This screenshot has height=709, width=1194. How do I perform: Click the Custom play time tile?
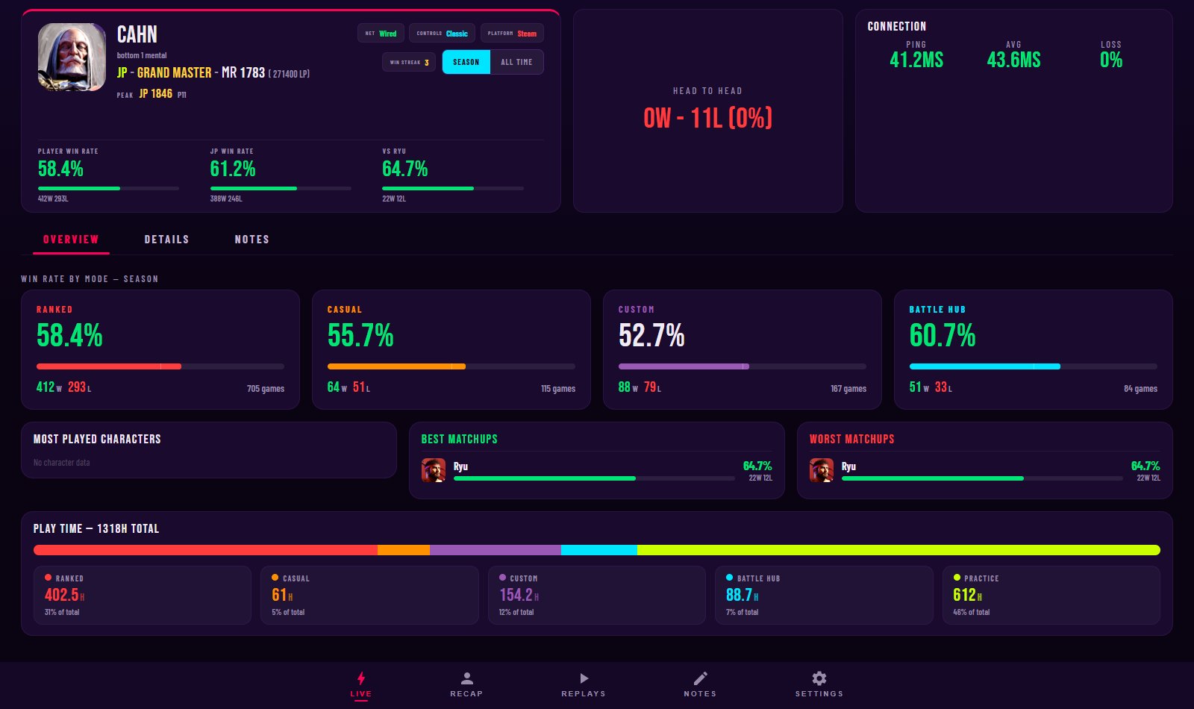click(x=597, y=595)
